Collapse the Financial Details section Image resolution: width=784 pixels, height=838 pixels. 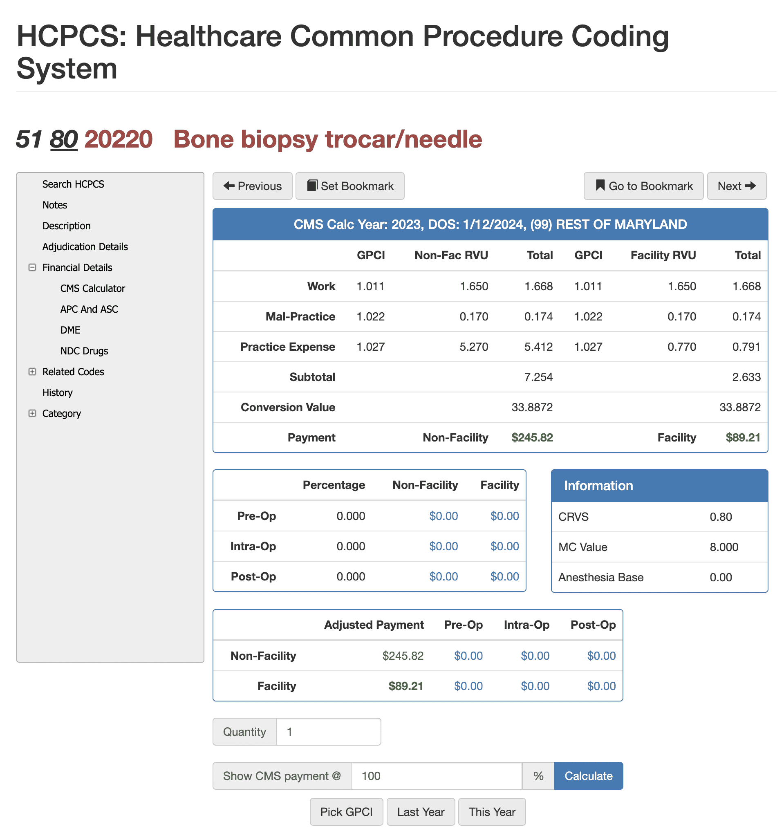[x=32, y=267]
